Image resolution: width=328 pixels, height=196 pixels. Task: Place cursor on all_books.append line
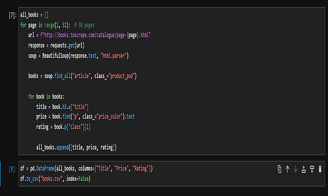pyautogui.click(x=76, y=147)
